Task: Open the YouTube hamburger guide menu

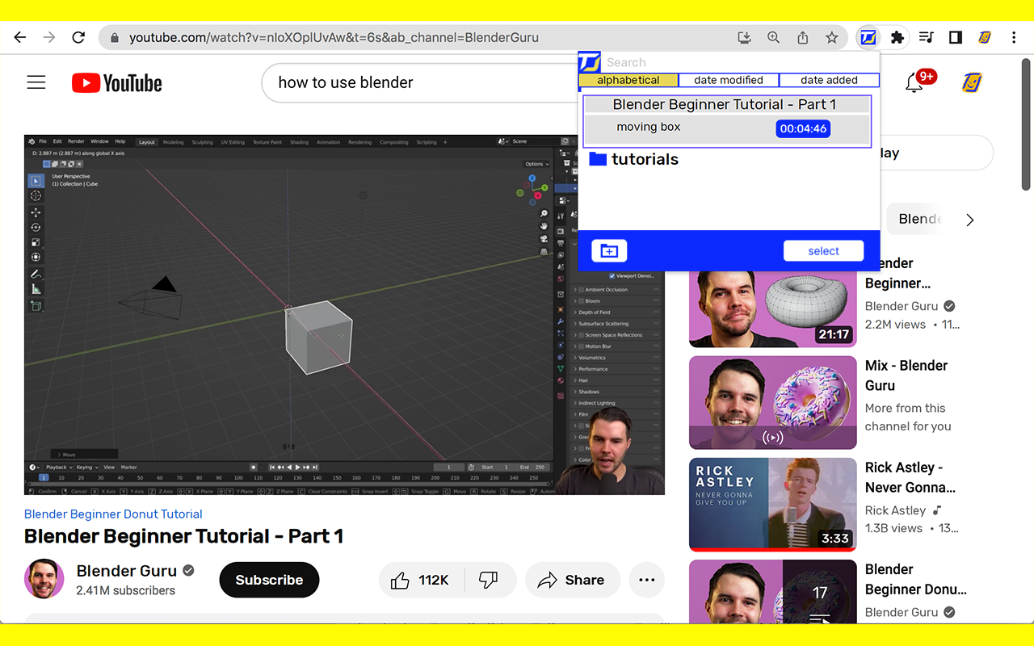Action: [x=36, y=82]
